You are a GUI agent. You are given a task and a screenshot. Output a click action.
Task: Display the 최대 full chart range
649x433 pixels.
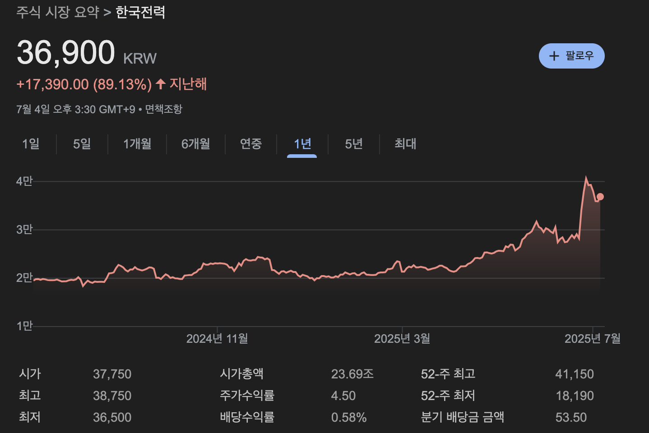pyautogui.click(x=404, y=144)
